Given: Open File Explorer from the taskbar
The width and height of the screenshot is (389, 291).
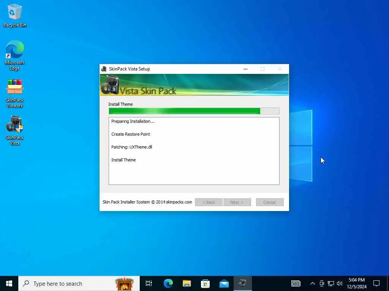Looking at the screenshot, I should tap(187, 283).
